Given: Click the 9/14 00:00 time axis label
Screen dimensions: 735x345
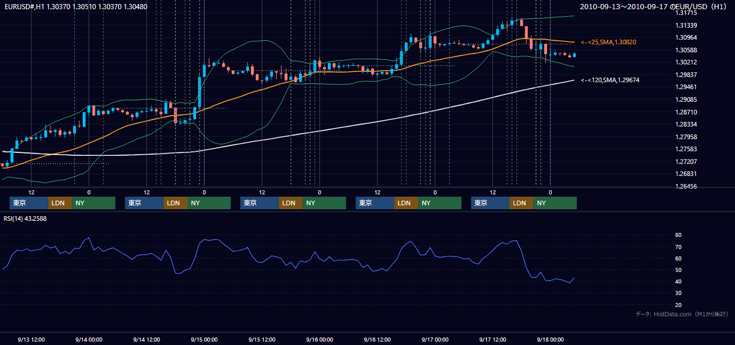Looking at the screenshot, I should tap(89, 339).
